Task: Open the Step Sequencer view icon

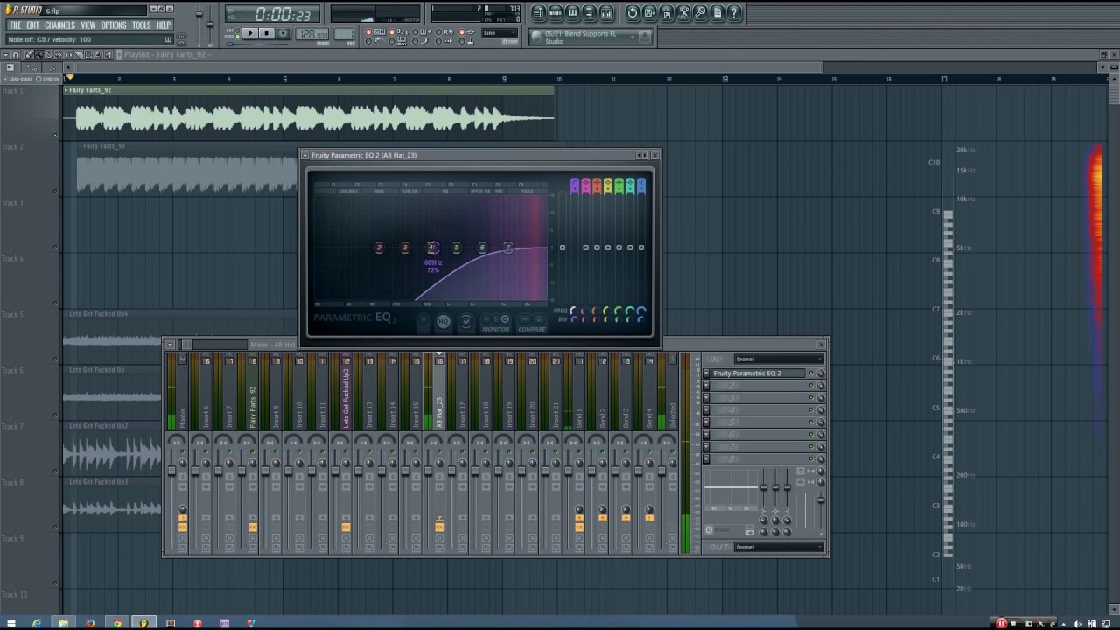Action: coord(556,12)
